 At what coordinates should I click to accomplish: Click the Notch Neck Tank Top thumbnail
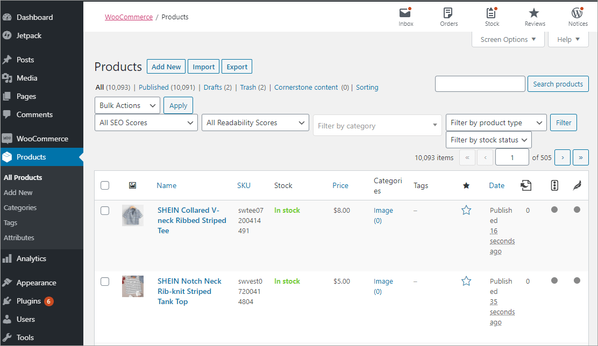(x=133, y=286)
